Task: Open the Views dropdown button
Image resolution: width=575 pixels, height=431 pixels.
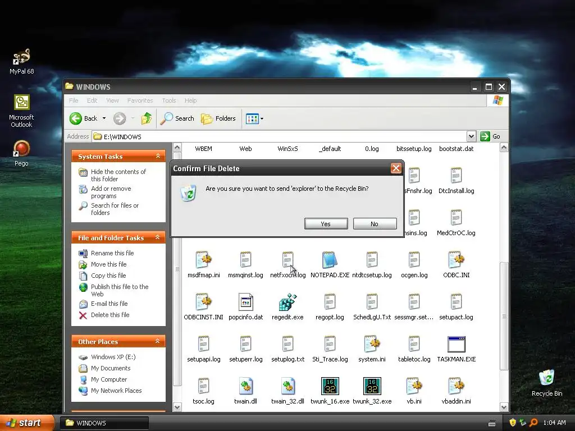Action: (254, 119)
